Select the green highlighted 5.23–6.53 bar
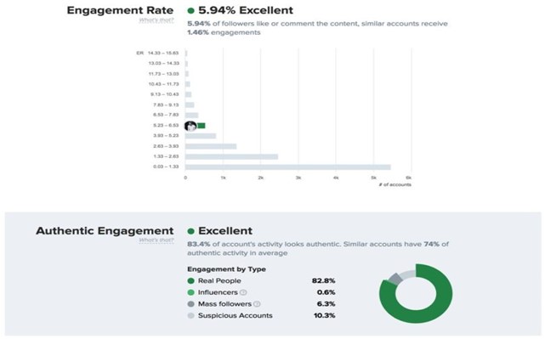545x339 pixels. 201,126
